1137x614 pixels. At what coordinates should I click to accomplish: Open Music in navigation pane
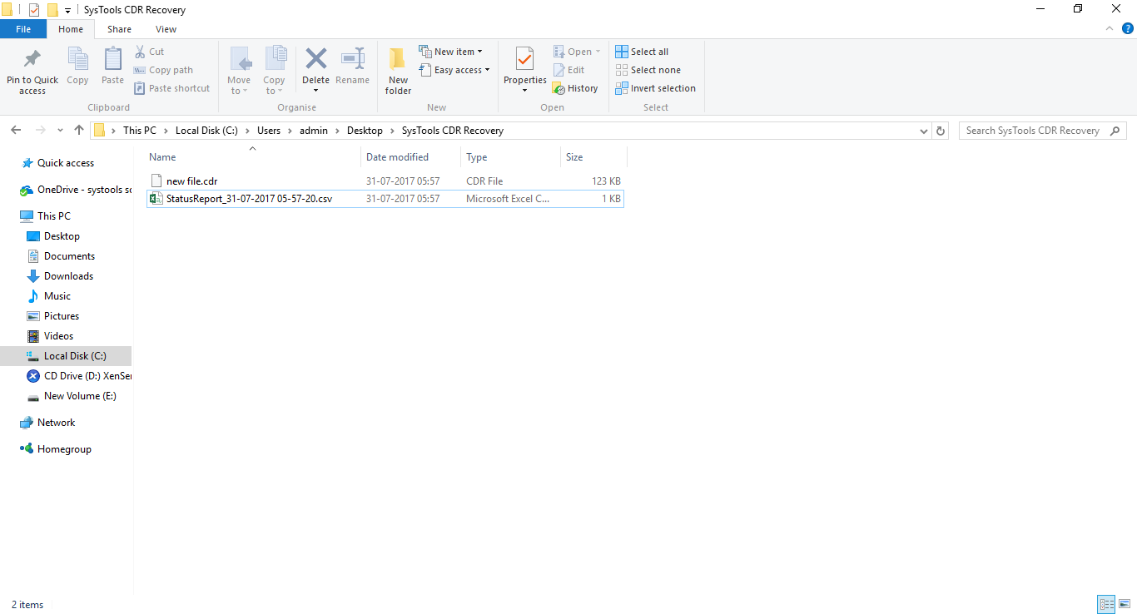57,296
